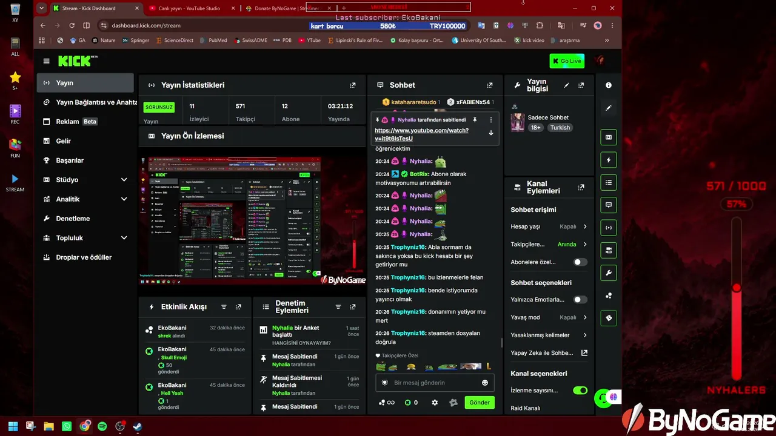Open Chrome extensions puzzle icon
The height and width of the screenshot is (436, 776).
point(540,25)
